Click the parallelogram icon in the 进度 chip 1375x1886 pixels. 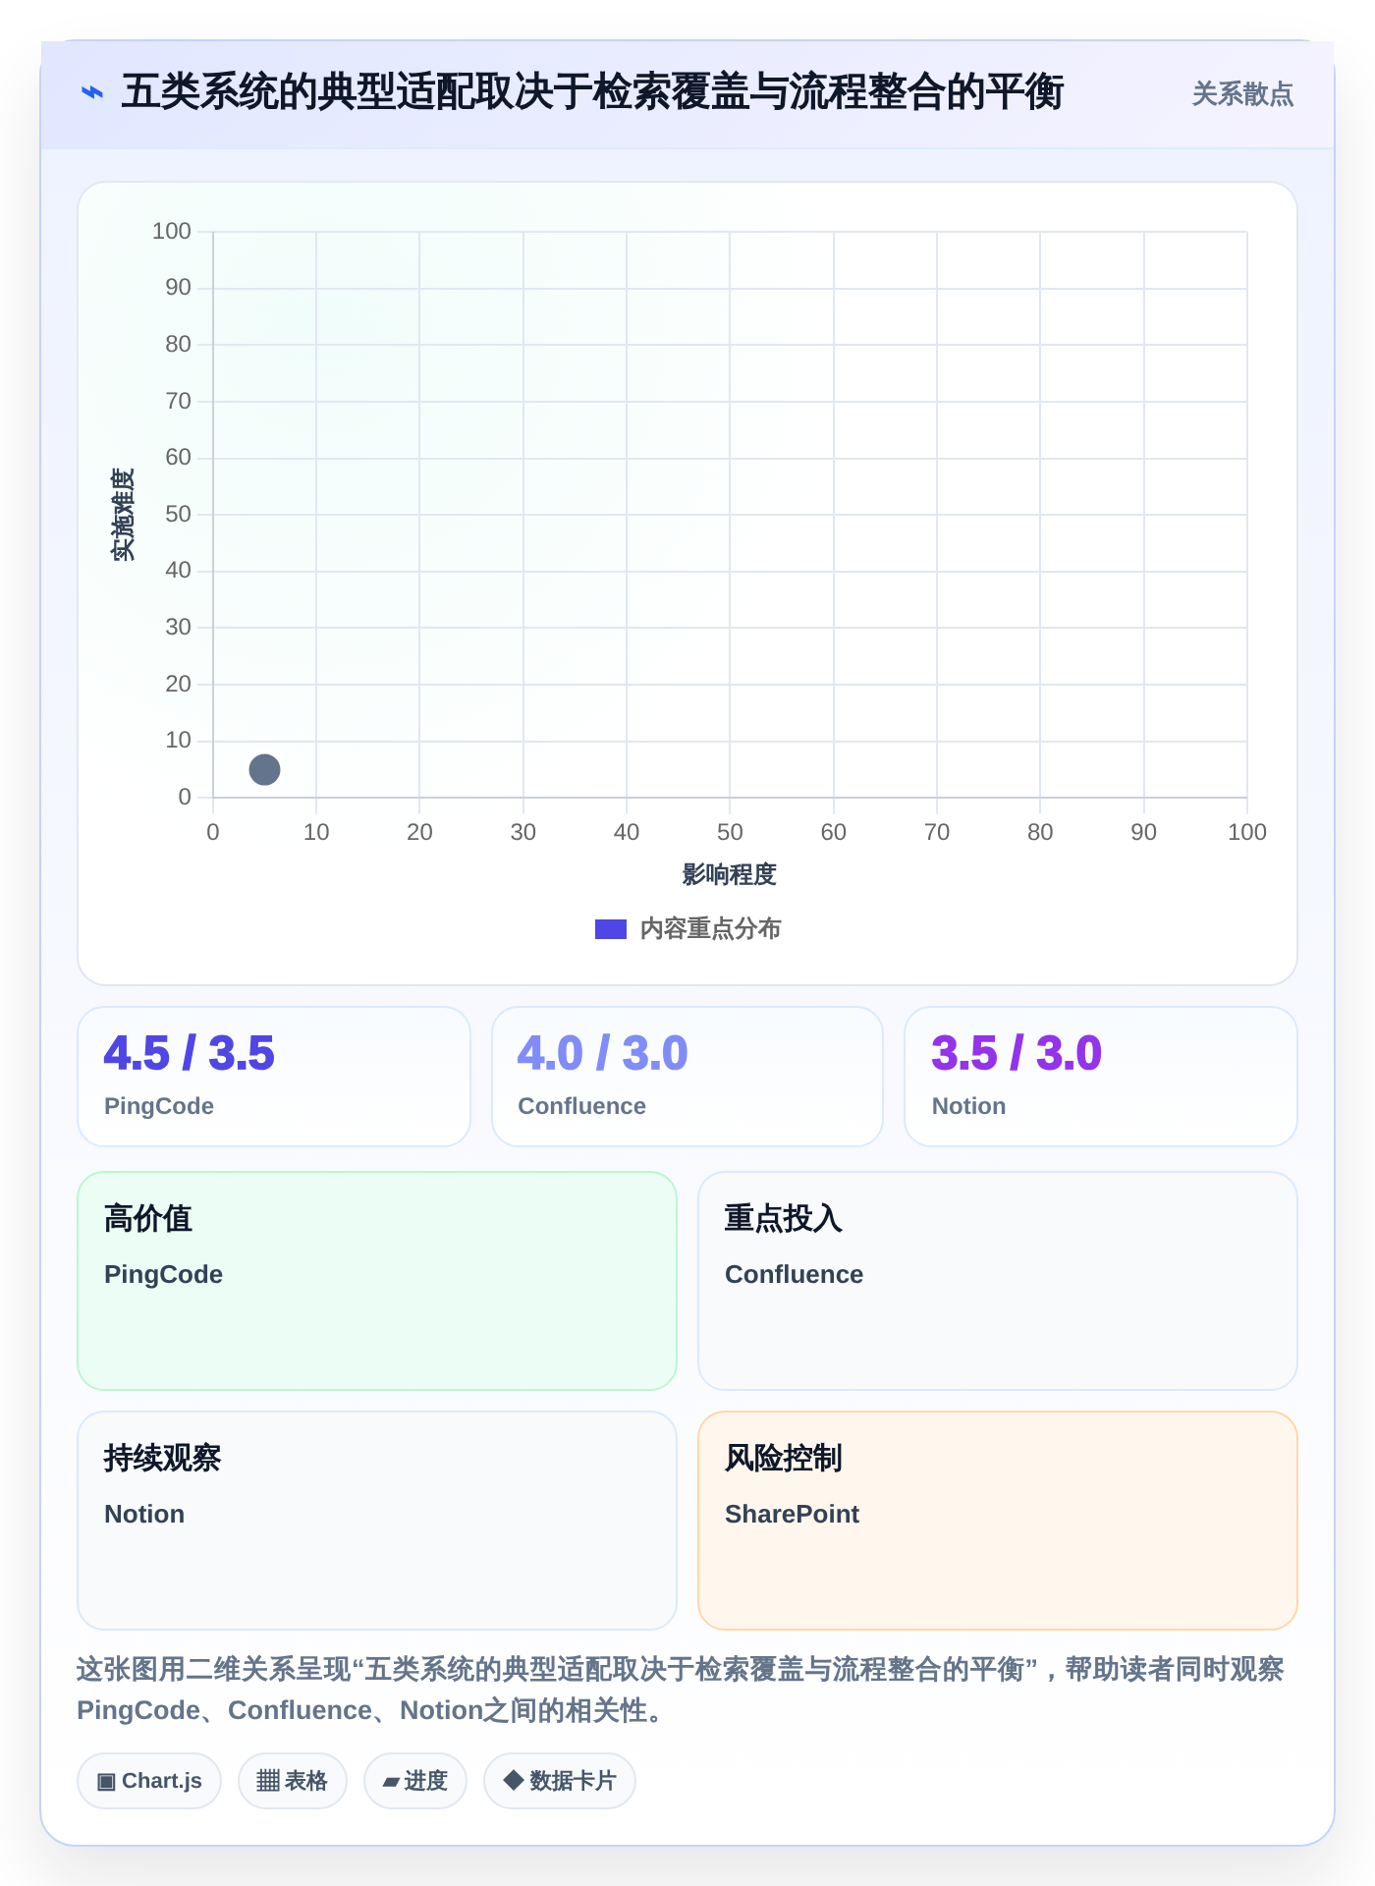391,1782
